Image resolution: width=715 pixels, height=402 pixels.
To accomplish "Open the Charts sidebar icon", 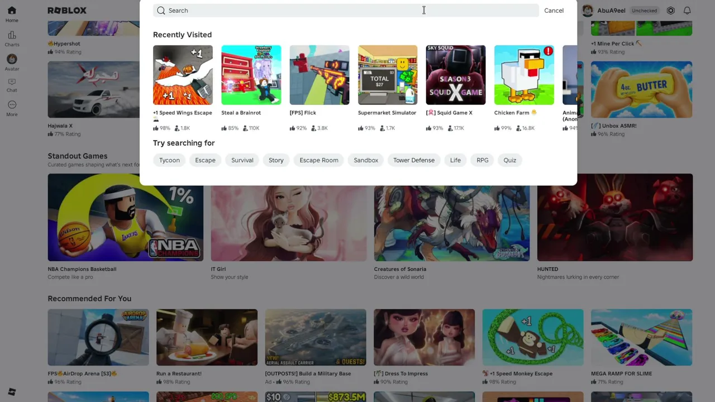I will point(12,39).
